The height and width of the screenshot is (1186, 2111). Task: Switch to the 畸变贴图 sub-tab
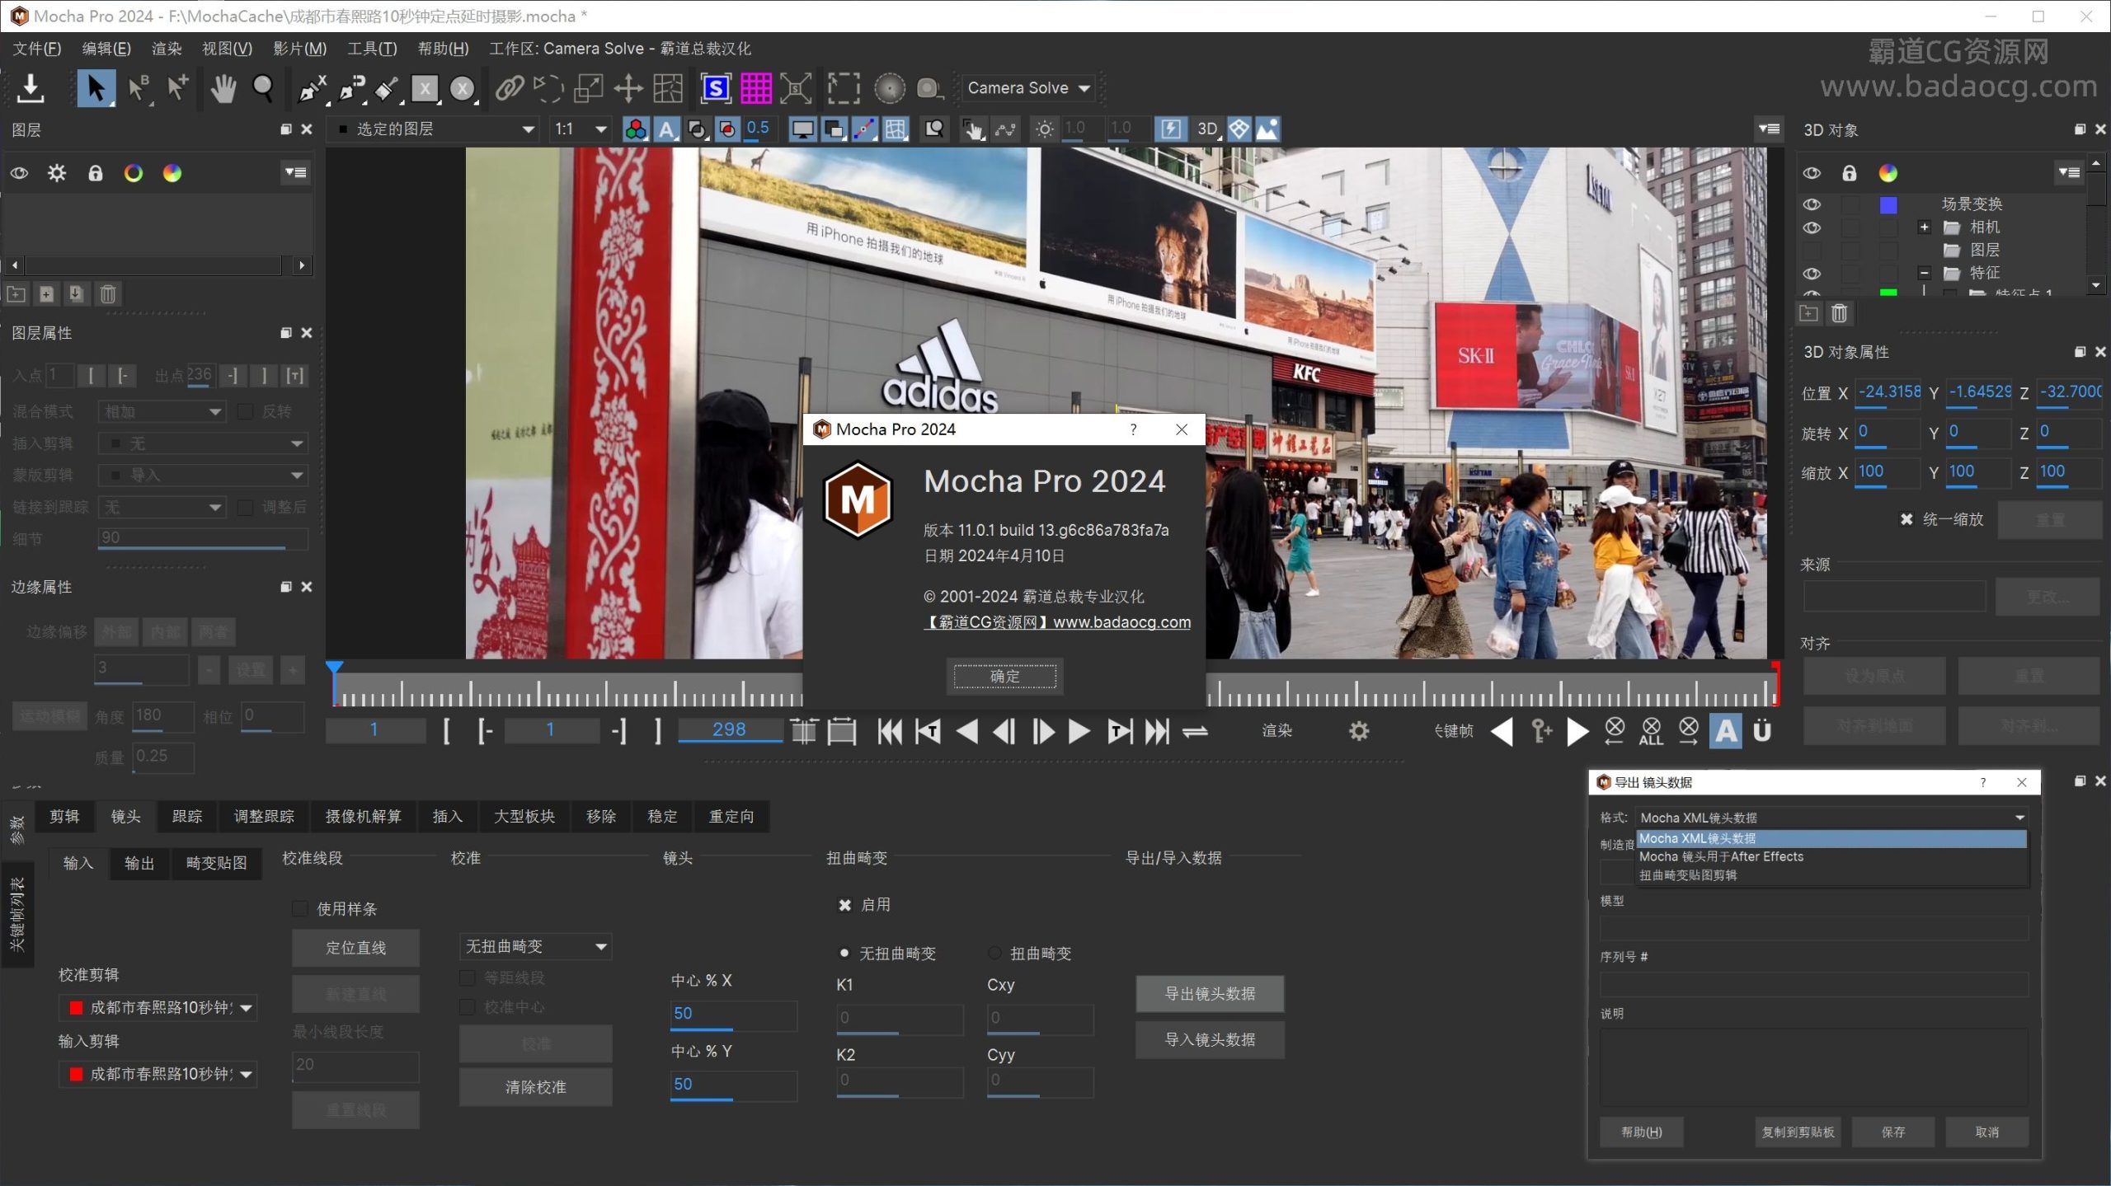(x=217, y=863)
